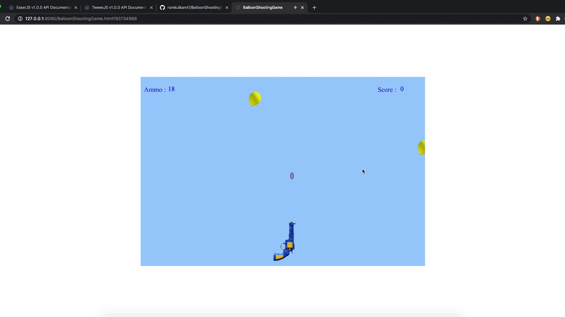Open a new browser tab
The width and height of the screenshot is (565, 317).
pos(314,7)
